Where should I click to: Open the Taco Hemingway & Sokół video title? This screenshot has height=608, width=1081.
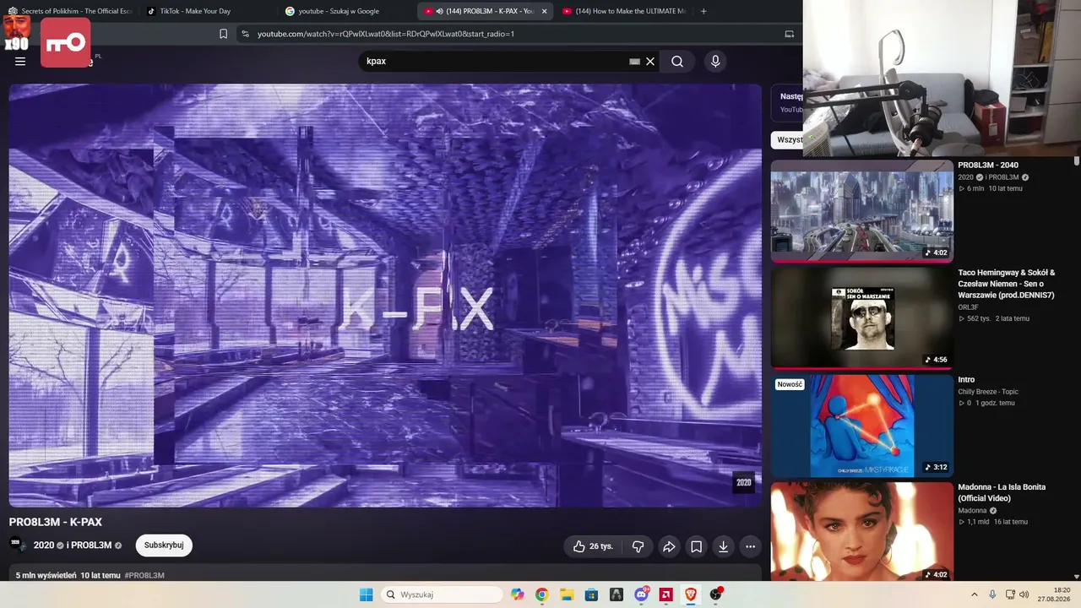point(1007,284)
